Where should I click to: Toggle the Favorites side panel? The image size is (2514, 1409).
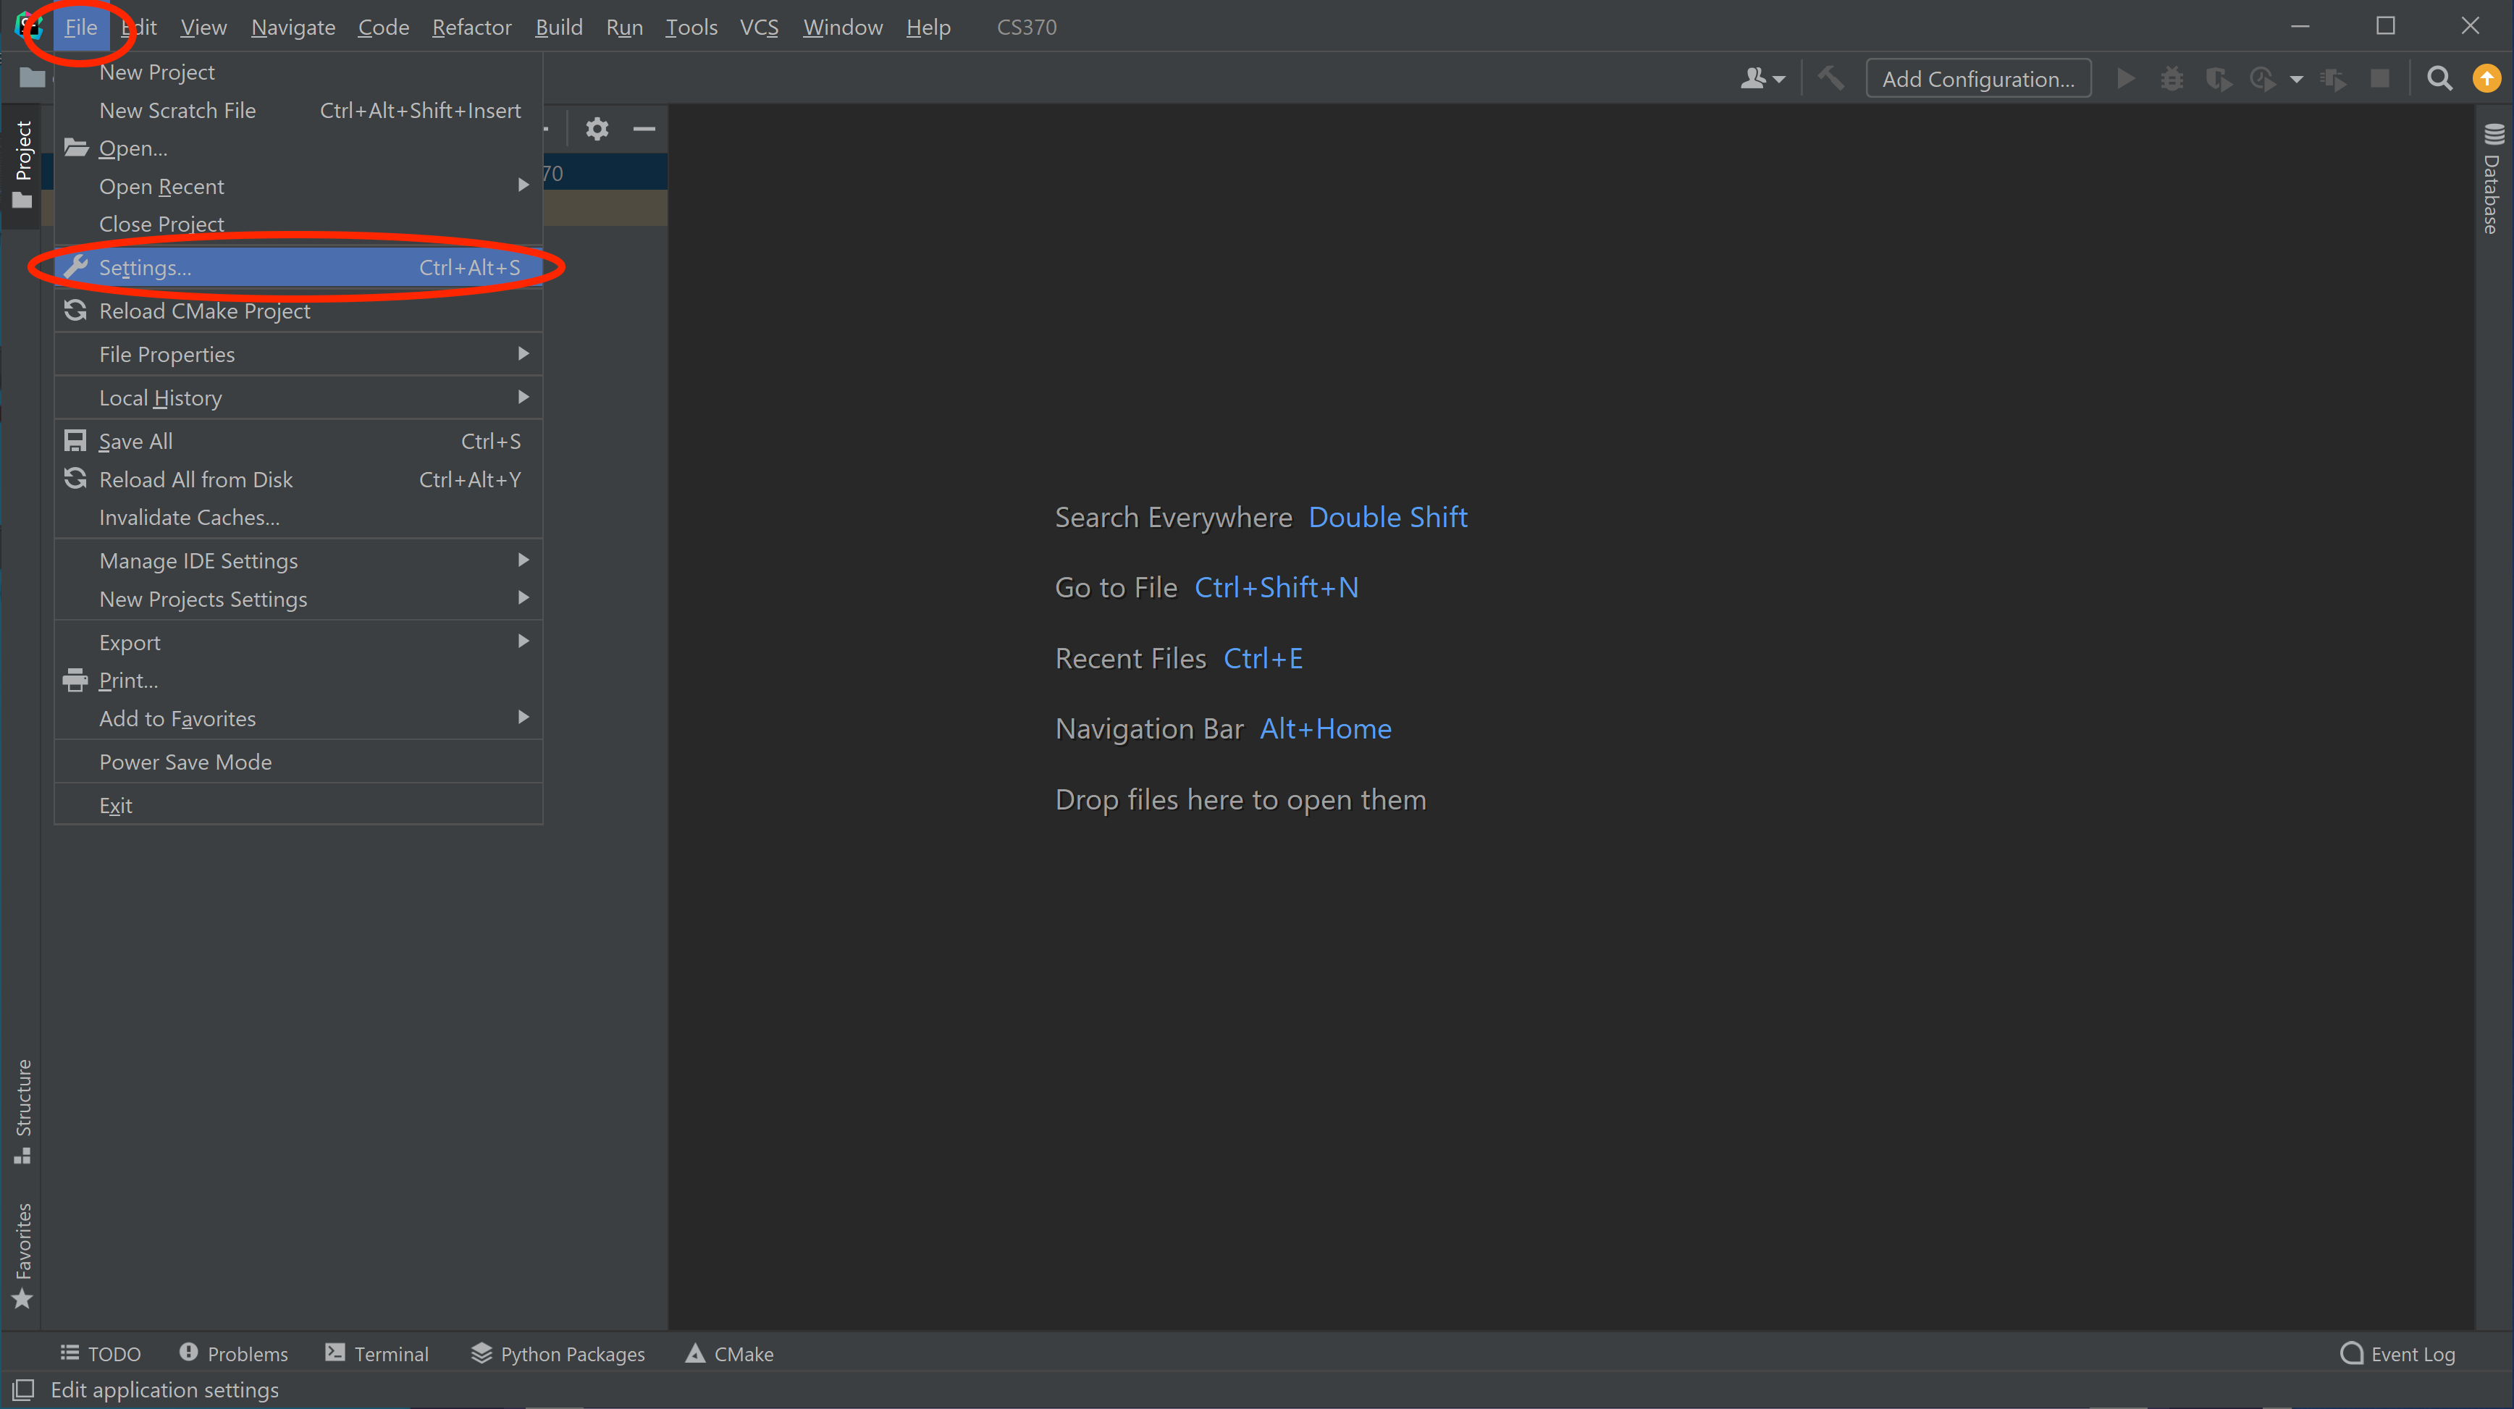tap(22, 1256)
